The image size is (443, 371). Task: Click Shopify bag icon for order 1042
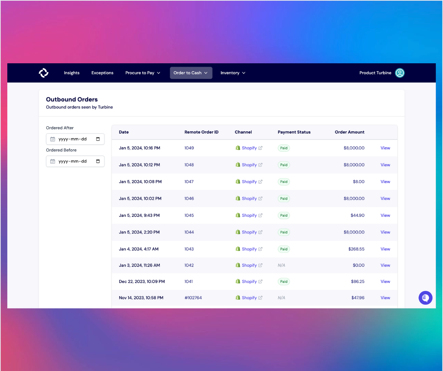[238, 265]
